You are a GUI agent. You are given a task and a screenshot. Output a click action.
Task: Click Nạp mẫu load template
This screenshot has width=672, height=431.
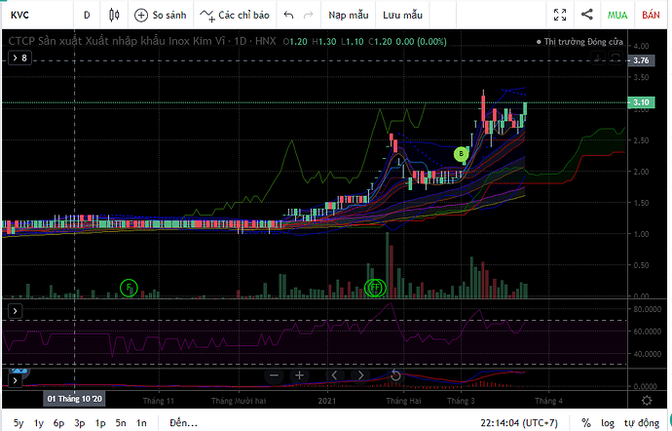click(349, 15)
